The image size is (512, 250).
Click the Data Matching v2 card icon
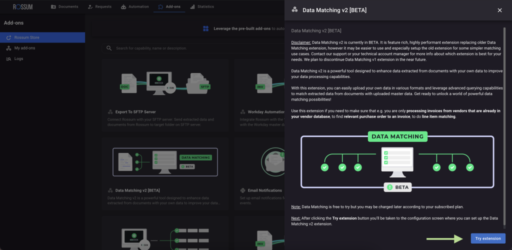pos(110,190)
